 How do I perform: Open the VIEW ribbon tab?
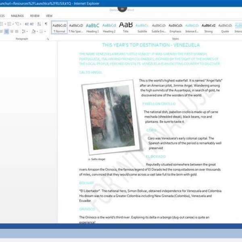pyautogui.click(x=49, y=16)
